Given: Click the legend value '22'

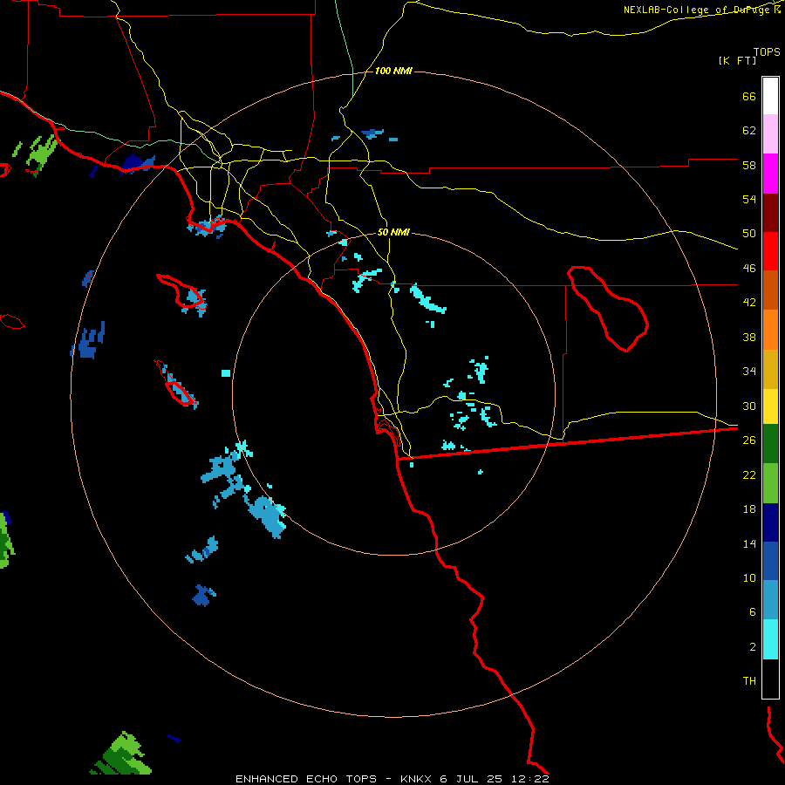Looking at the screenshot, I should (749, 474).
